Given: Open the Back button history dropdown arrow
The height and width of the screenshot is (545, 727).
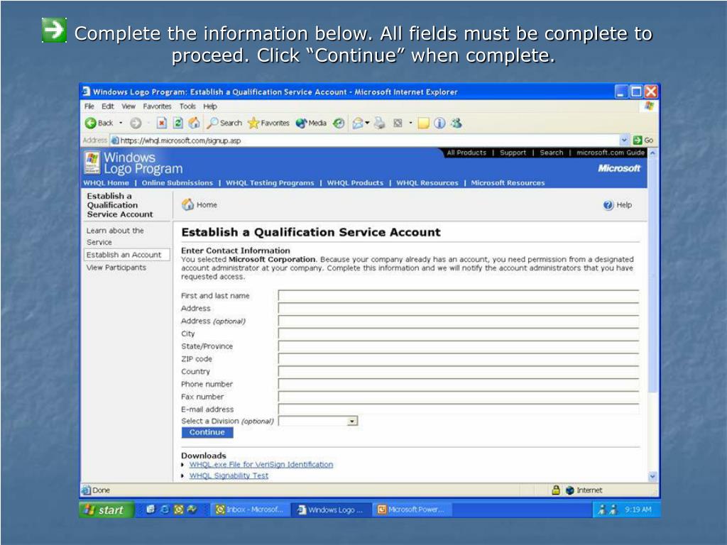Looking at the screenshot, I should (121, 123).
